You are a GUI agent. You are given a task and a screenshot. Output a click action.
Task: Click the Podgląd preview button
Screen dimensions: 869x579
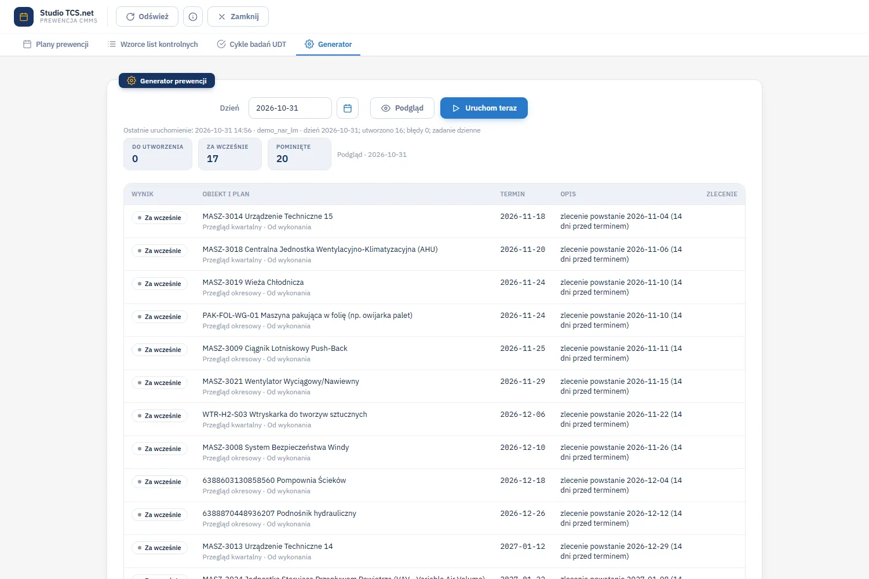coord(402,108)
